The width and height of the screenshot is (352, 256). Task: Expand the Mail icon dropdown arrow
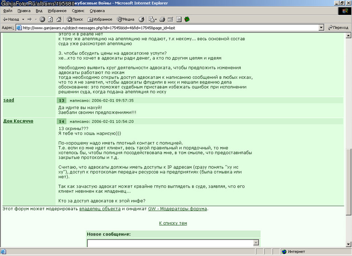156,19
